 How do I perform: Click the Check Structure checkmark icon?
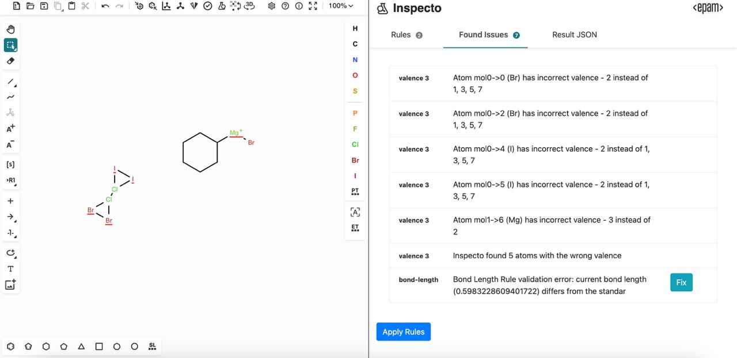(x=208, y=6)
